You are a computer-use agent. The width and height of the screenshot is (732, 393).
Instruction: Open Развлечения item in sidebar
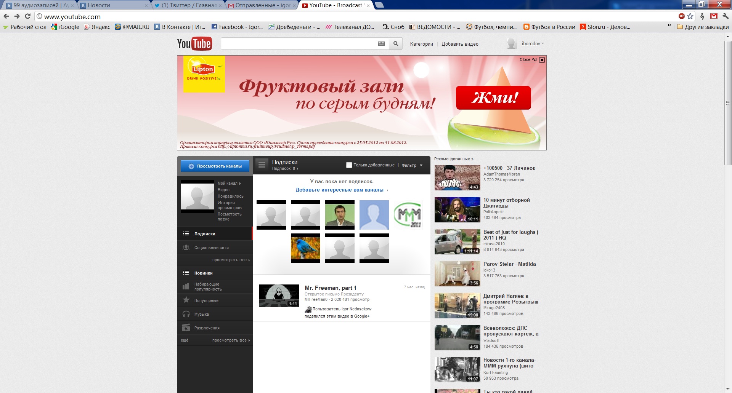tap(215, 328)
